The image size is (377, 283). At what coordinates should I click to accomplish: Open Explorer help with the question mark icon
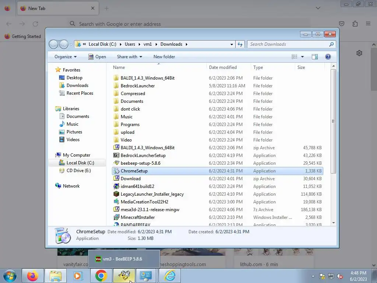(328, 56)
